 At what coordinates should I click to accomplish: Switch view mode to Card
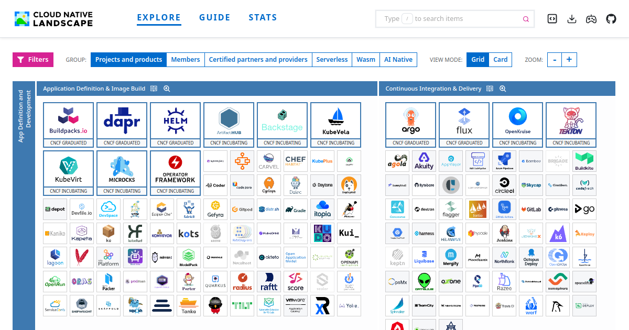[501, 60]
